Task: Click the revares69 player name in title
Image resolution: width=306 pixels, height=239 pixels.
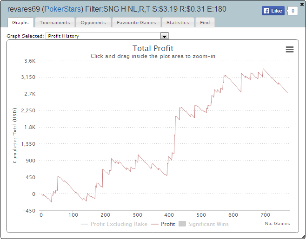Action: coord(24,9)
